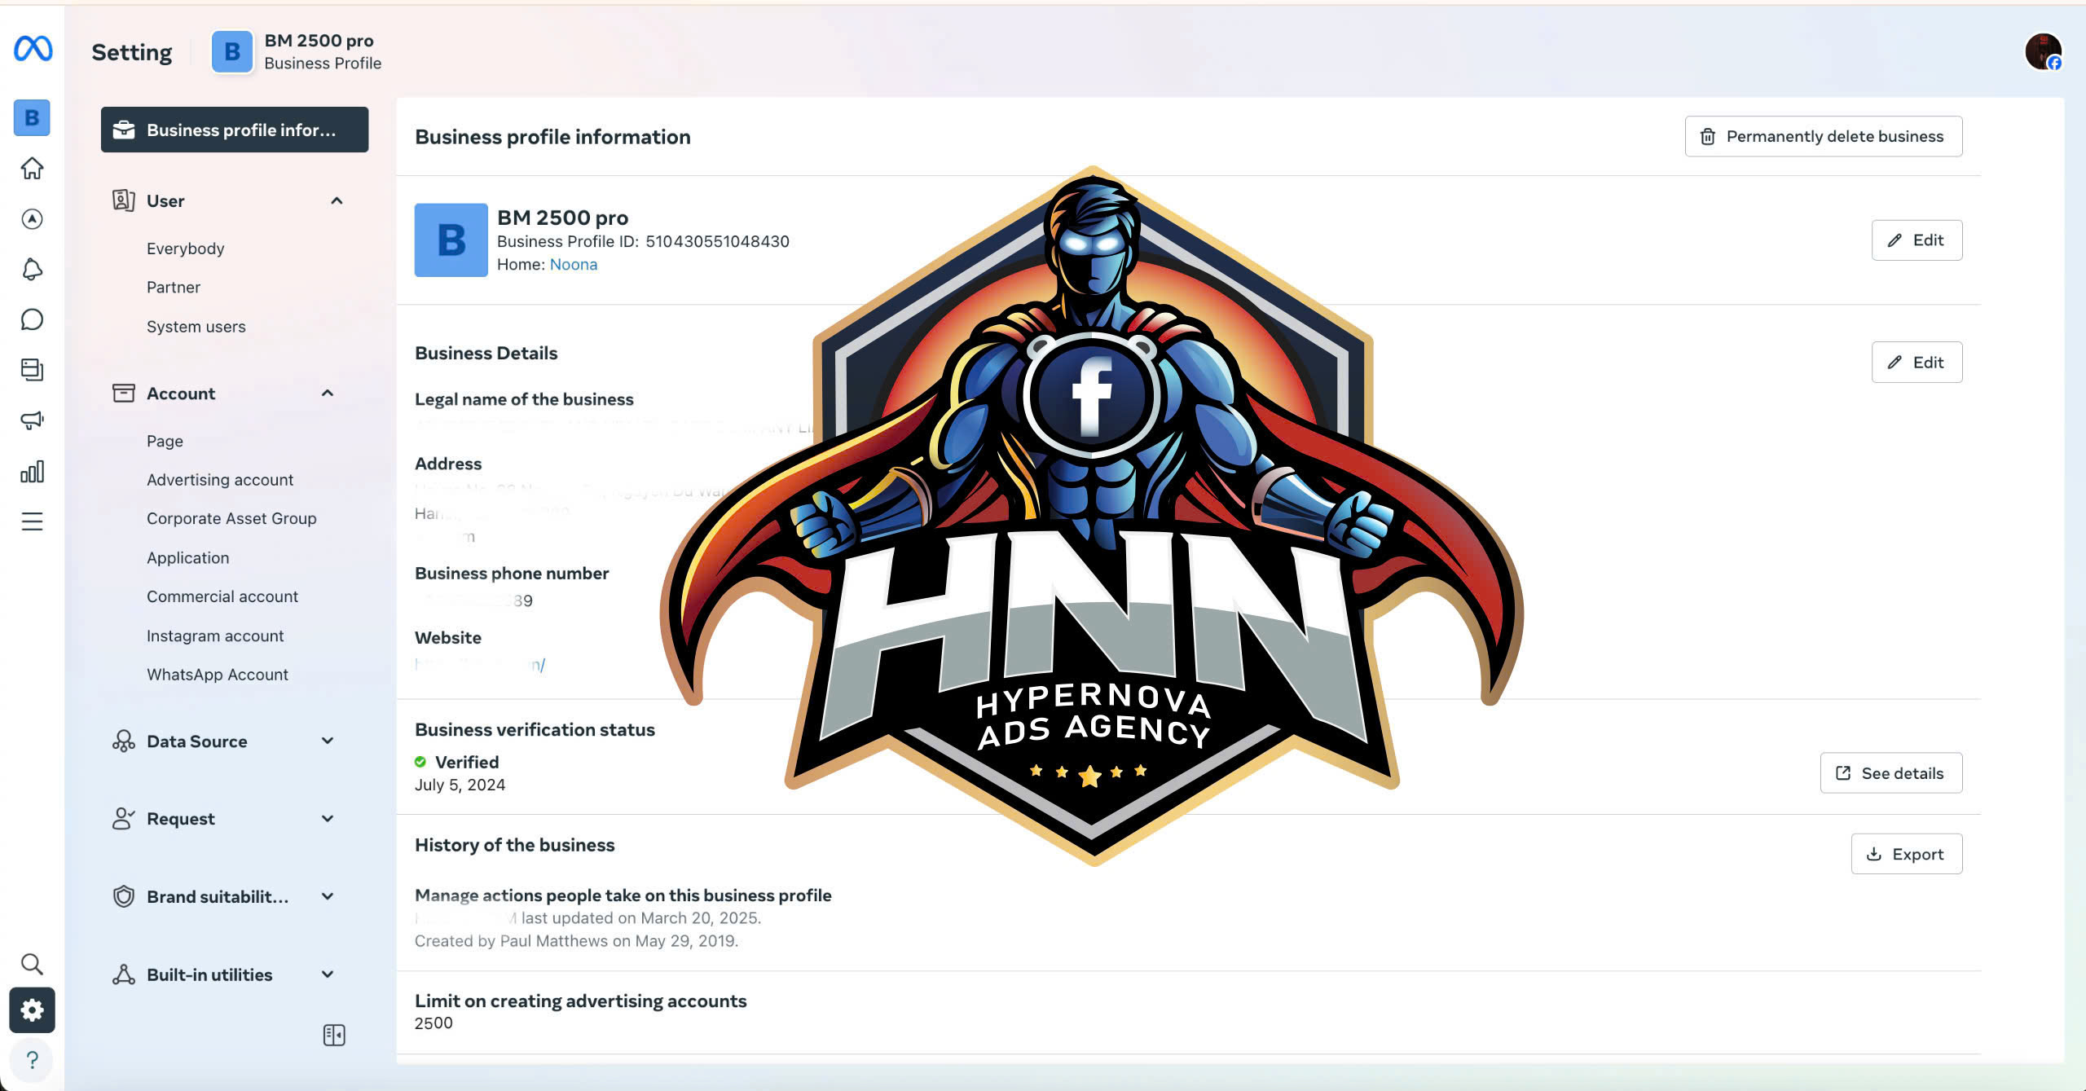Edit the Business Details section
Image resolution: width=2086 pixels, height=1091 pixels.
tap(1917, 363)
